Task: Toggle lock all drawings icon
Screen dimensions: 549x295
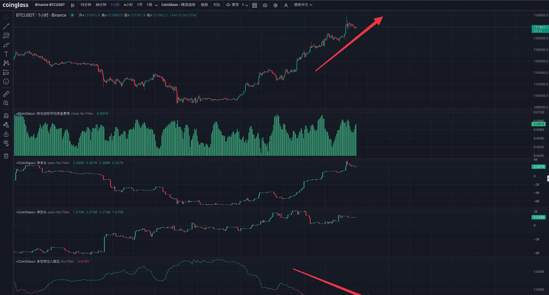Action: [x=6, y=134]
